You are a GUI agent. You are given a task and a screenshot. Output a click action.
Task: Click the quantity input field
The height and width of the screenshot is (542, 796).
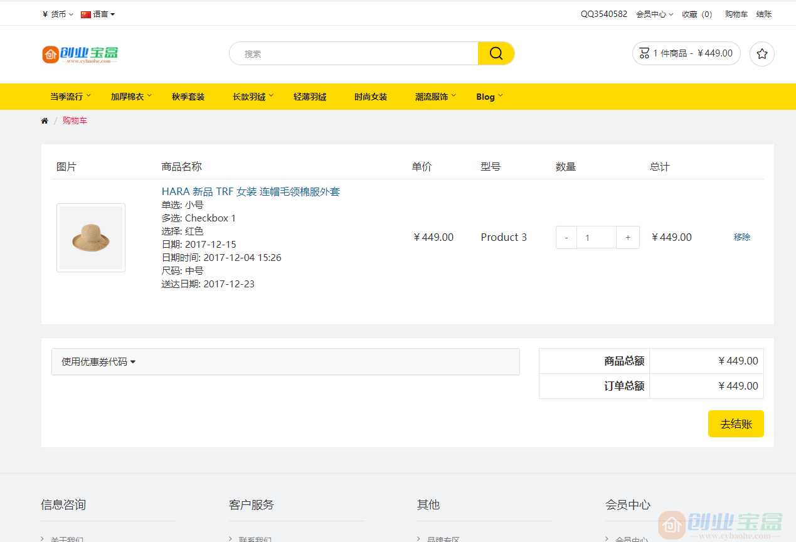click(x=596, y=237)
